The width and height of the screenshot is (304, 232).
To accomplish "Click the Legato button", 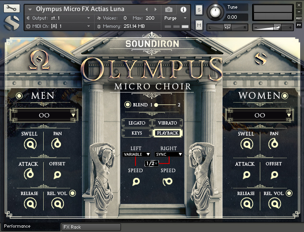I will tap(137, 123).
